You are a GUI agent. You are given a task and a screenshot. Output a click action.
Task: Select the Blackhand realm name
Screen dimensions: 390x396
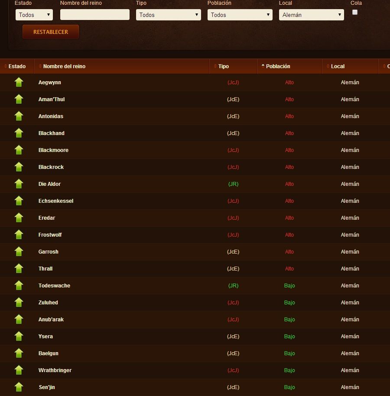point(52,133)
